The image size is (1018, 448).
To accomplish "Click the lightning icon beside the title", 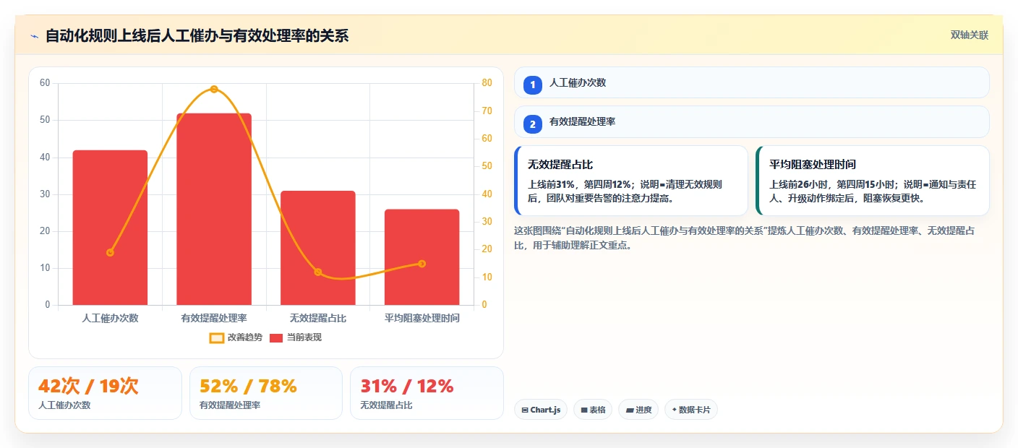I will (x=34, y=36).
